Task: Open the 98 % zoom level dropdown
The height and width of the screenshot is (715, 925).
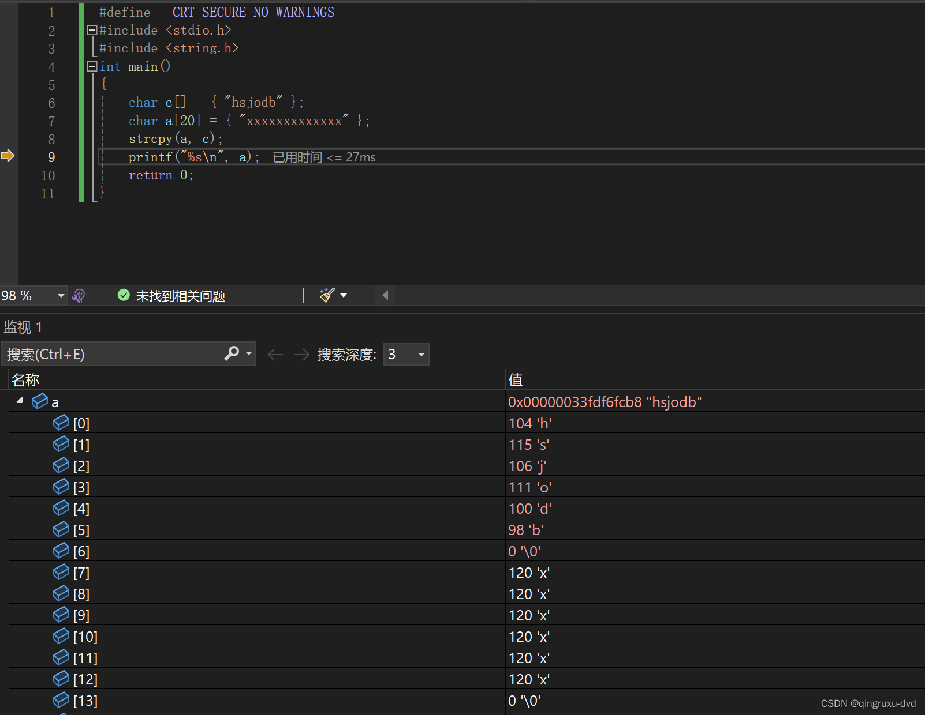Action: point(61,296)
